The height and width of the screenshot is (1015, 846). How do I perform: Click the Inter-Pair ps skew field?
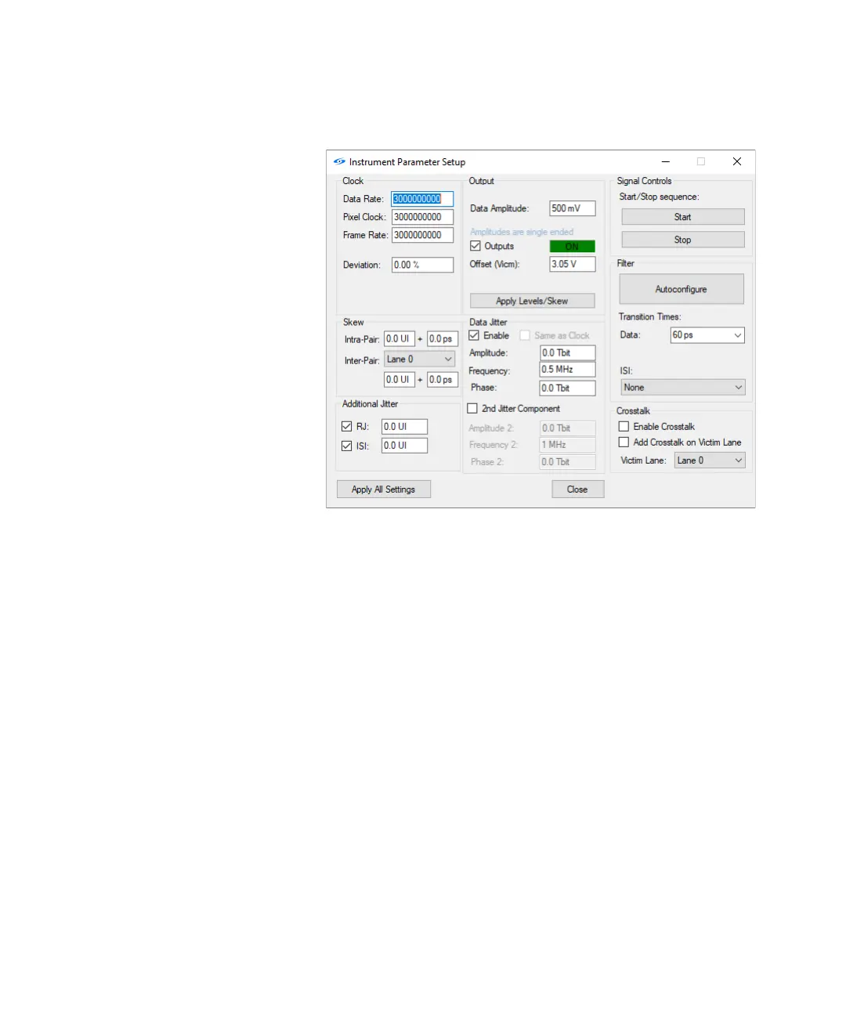coord(443,380)
